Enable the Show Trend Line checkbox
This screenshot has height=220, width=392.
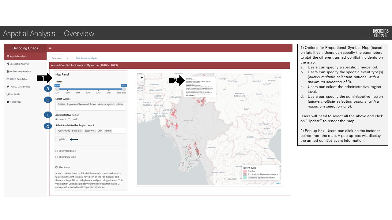(56, 151)
